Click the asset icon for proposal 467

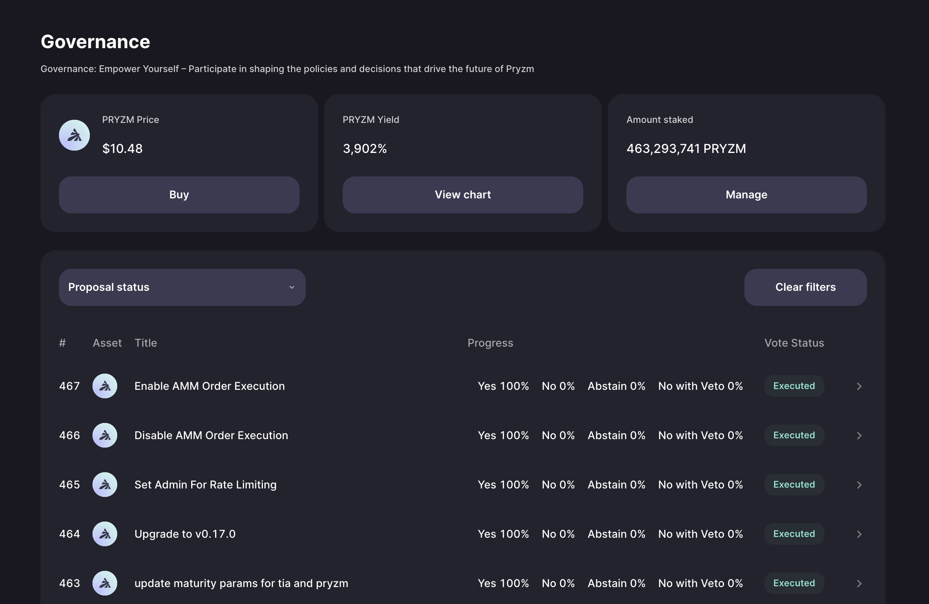click(x=104, y=386)
